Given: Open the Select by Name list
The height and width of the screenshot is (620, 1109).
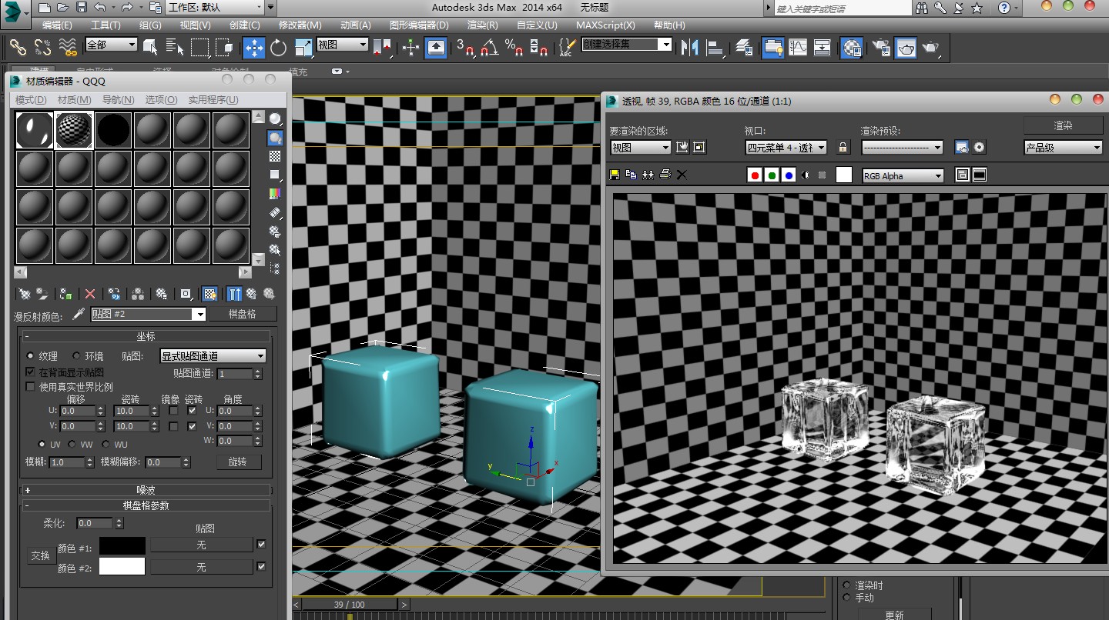Looking at the screenshot, I should point(175,48).
